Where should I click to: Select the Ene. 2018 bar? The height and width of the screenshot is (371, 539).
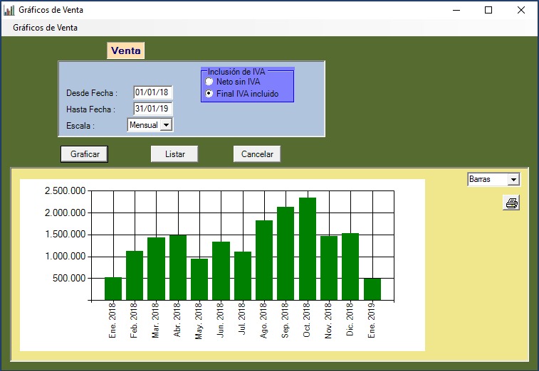coord(113,289)
